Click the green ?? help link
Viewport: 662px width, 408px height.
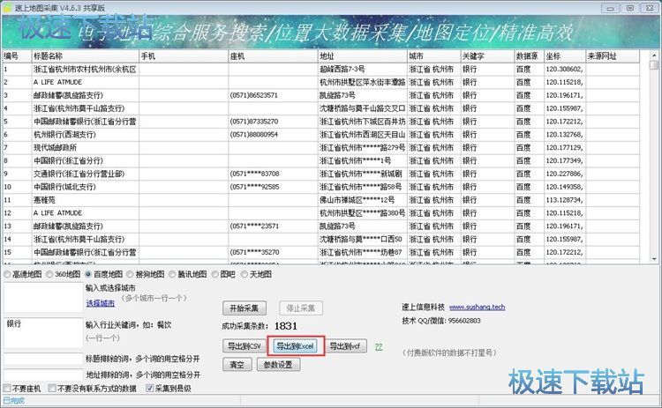pos(379,346)
